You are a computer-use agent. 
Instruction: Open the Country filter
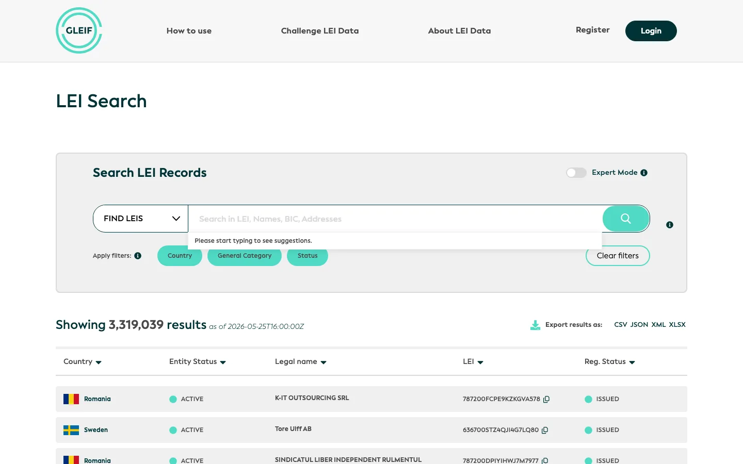(180, 256)
